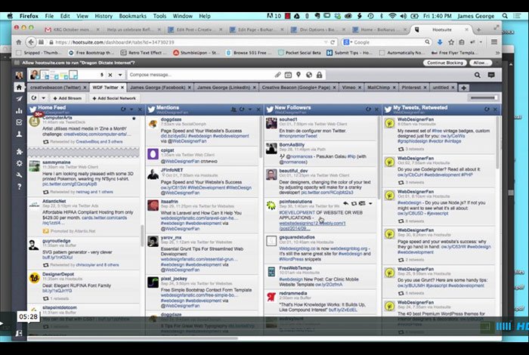The image size is (529, 355).
Task: Open Home Feed stream options dropdown
Action: point(131,110)
